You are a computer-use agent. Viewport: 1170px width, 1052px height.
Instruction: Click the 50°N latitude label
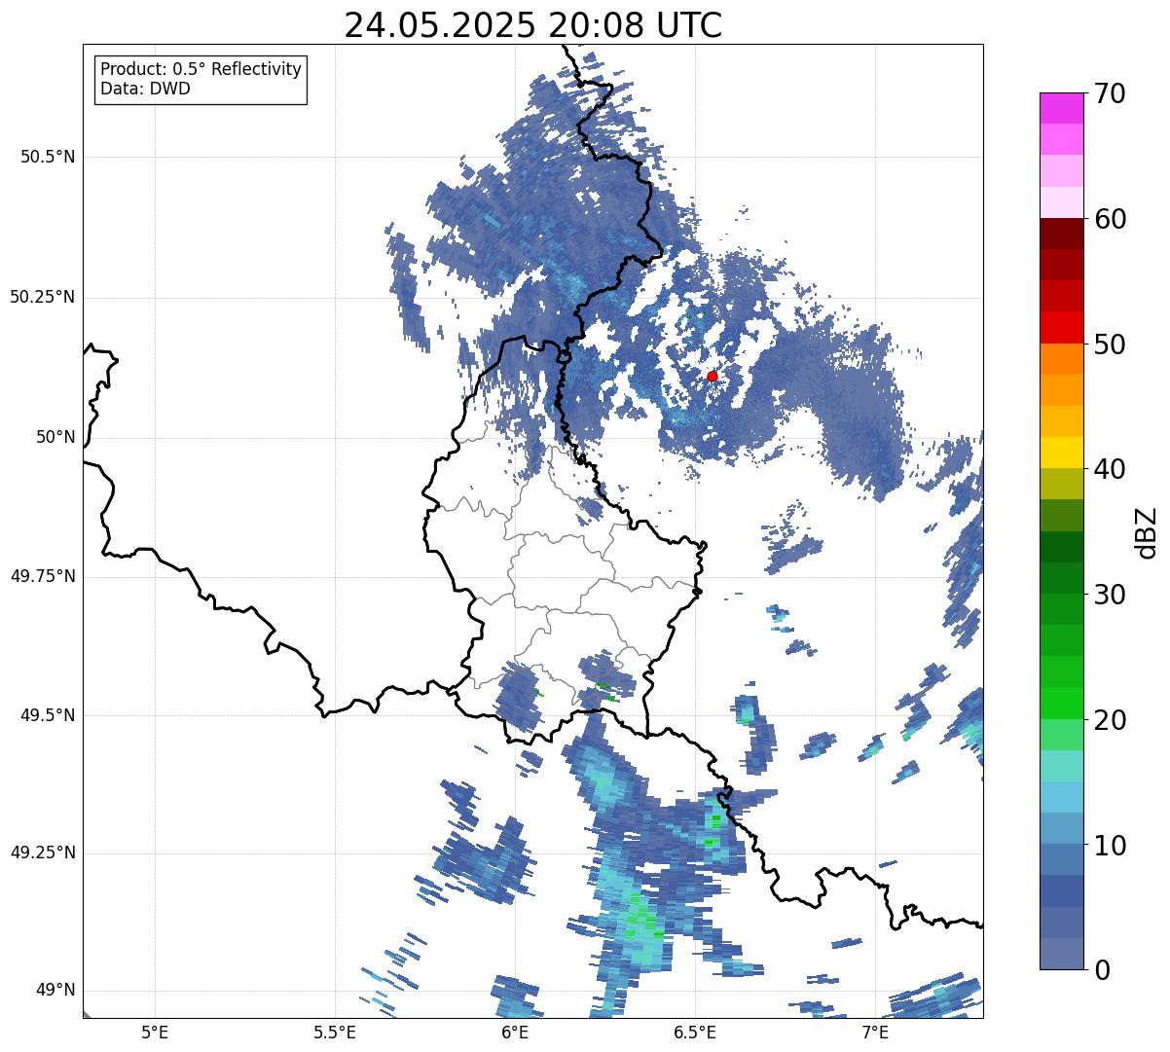click(55, 437)
